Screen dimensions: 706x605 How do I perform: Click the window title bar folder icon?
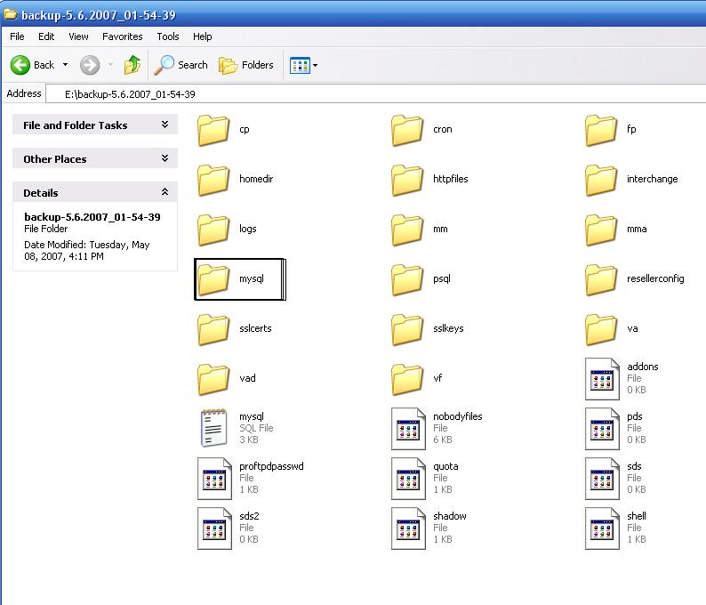coord(11,15)
